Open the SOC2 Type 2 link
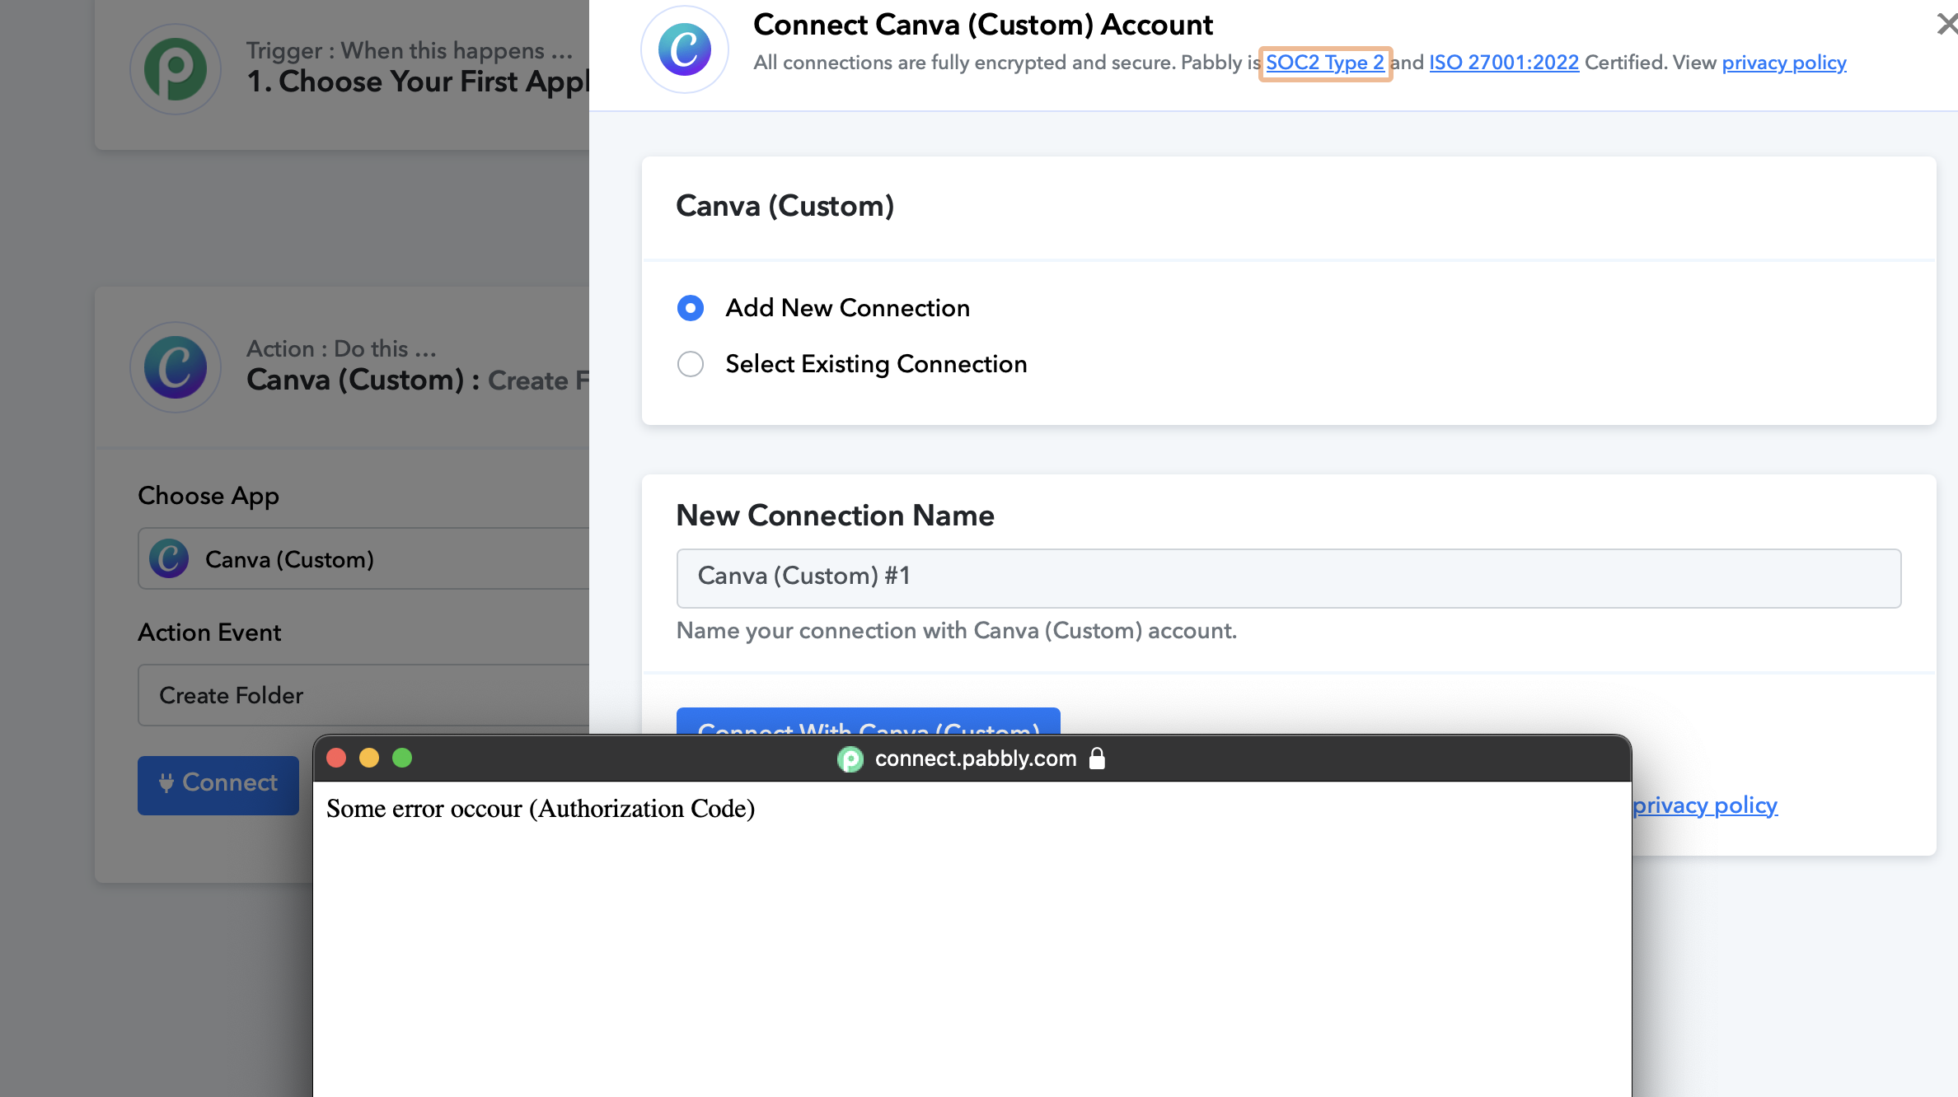This screenshot has height=1097, width=1958. [1325, 63]
